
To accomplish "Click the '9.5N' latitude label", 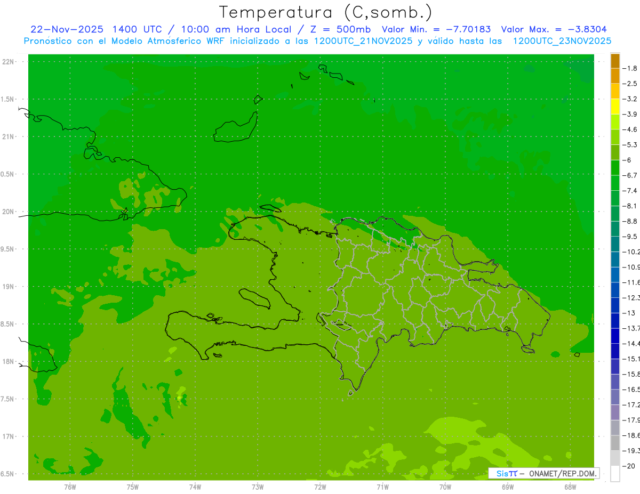I will [x=7, y=249].
